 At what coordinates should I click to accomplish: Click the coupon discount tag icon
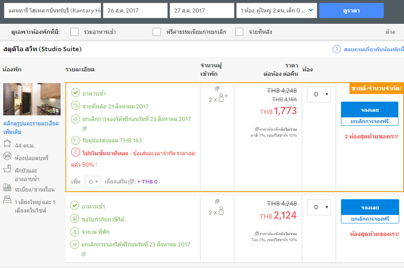[75, 140]
